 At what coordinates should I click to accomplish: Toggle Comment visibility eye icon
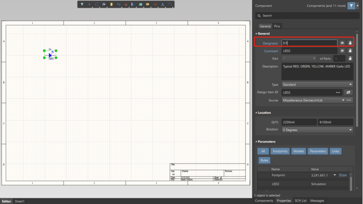[342, 51]
